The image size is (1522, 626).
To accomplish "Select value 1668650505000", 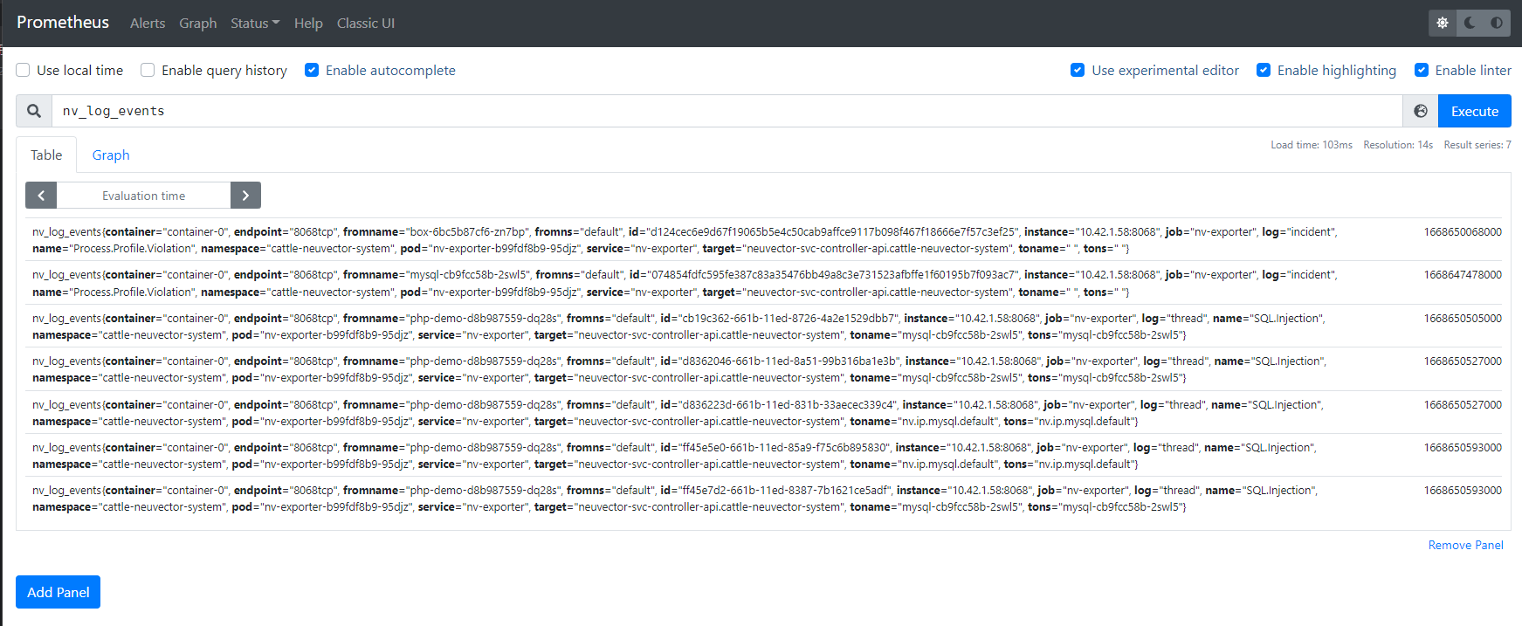I will coord(1463,318).
